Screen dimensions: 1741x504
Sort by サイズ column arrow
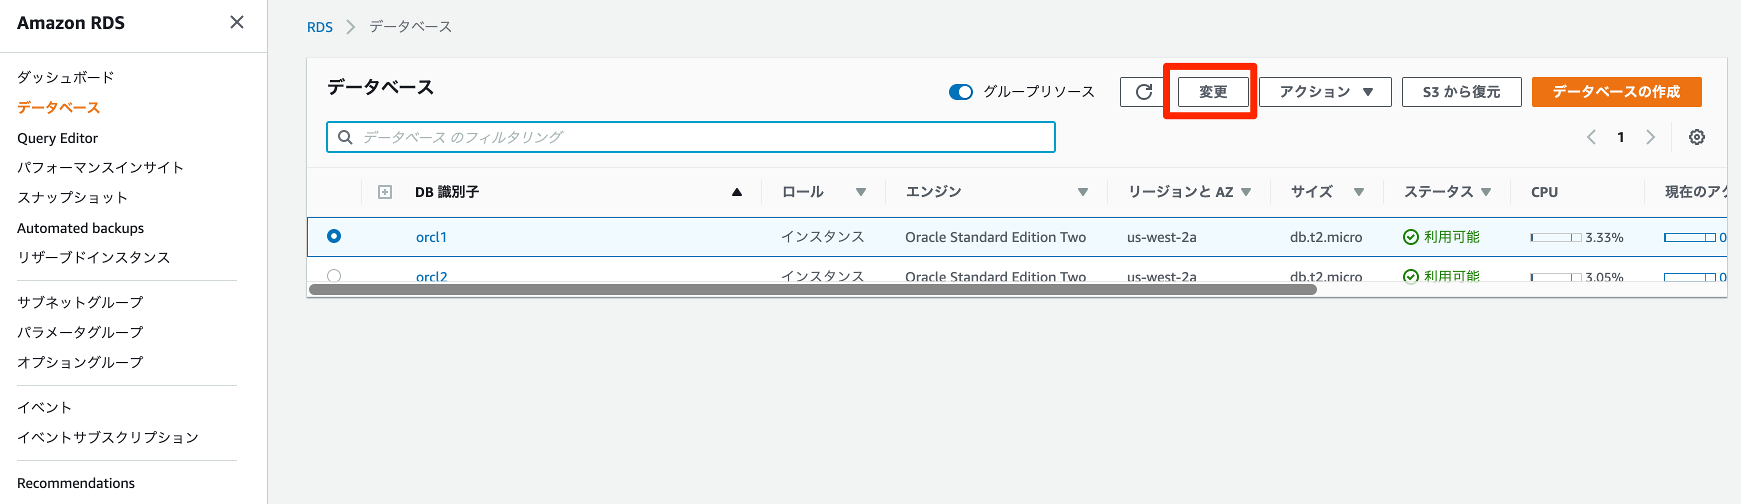pos(1358,192)
